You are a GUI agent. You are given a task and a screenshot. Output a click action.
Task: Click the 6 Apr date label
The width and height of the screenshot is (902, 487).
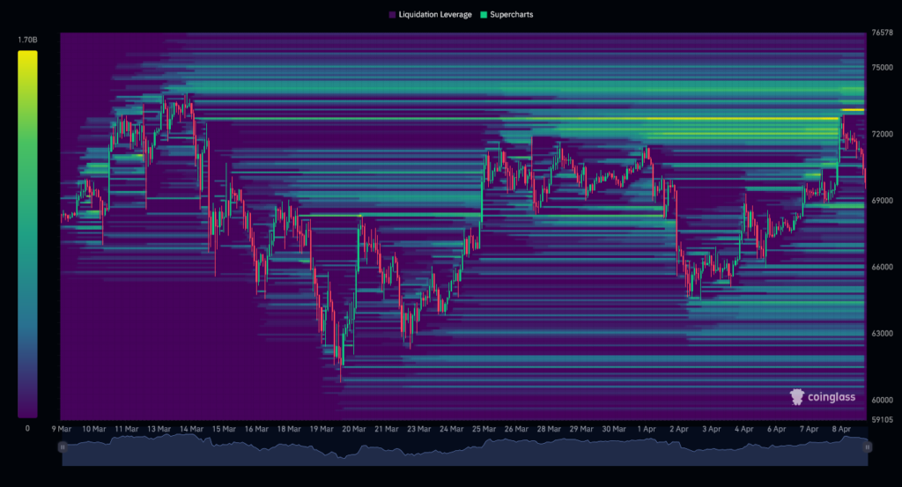coord(777,429)
